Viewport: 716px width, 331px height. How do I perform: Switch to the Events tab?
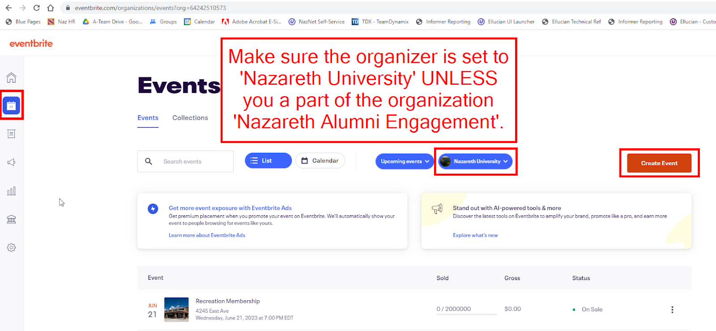[148, 118]
